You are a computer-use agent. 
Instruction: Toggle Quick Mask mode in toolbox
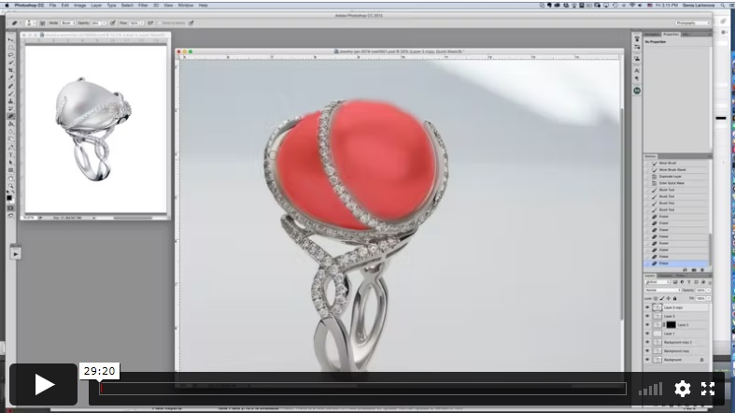(11, 207)
